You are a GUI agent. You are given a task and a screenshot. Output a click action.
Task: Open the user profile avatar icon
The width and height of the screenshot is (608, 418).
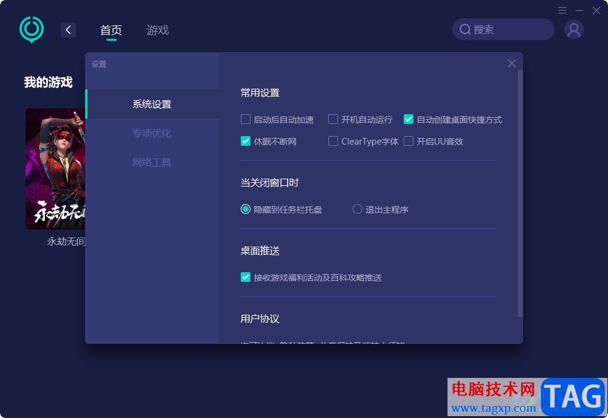(574, 30)
